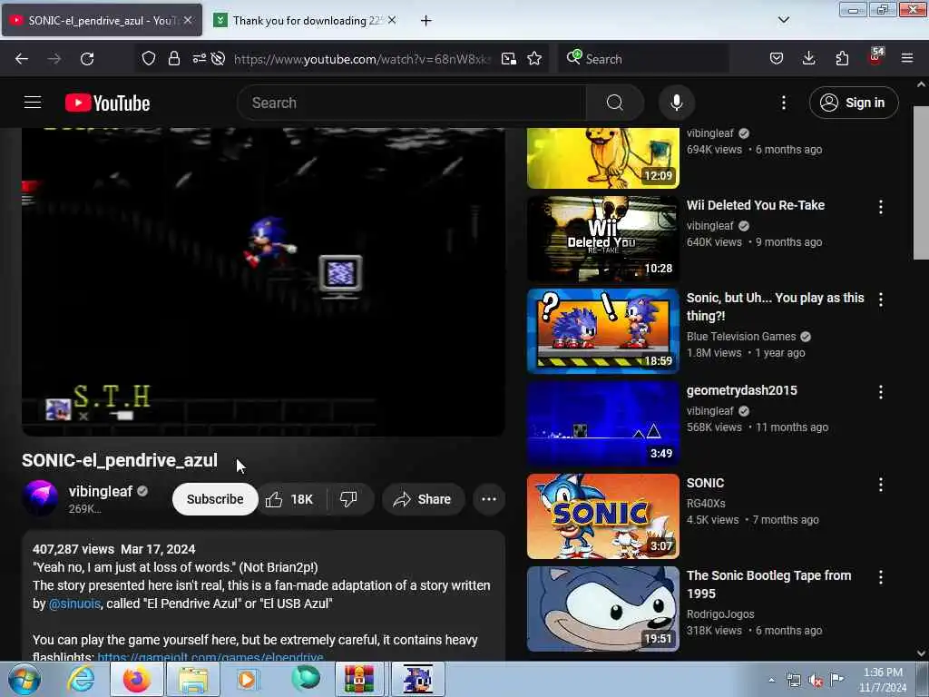Dislike the video with thumbs down
Viewport: 929px width, 697px height.
click(x=349, y=499)
